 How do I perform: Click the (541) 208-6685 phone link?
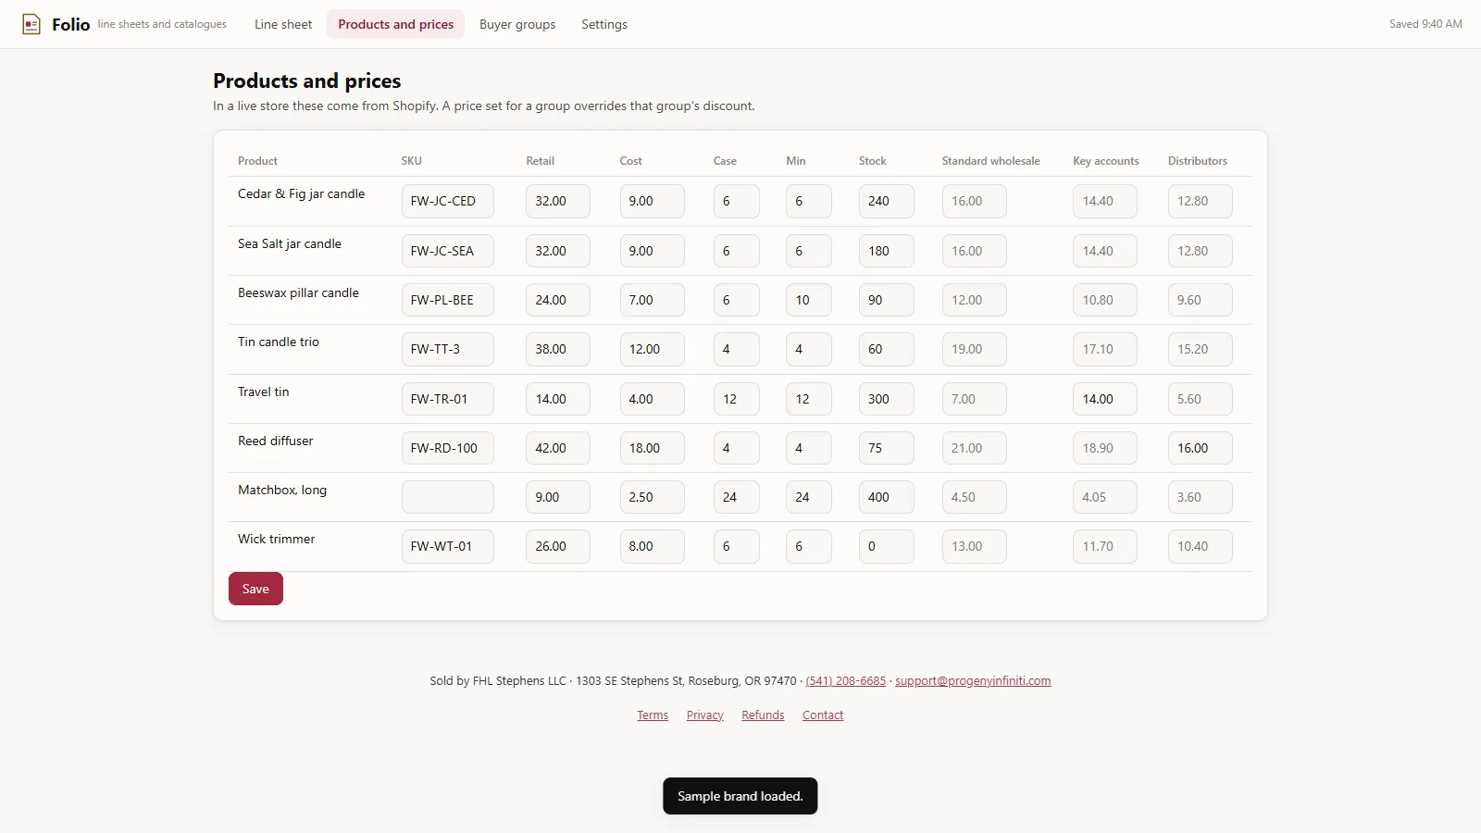point(846,681)
